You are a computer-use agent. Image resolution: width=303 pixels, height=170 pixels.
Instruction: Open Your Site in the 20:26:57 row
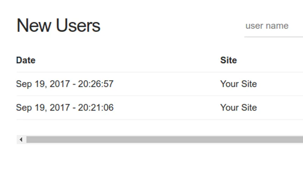pos(239,84)
